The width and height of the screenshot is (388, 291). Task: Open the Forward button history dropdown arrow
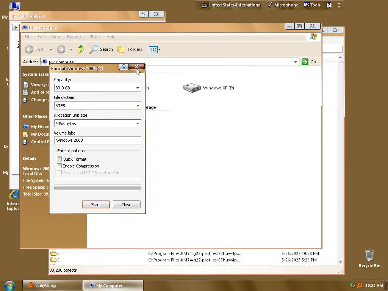71,50
